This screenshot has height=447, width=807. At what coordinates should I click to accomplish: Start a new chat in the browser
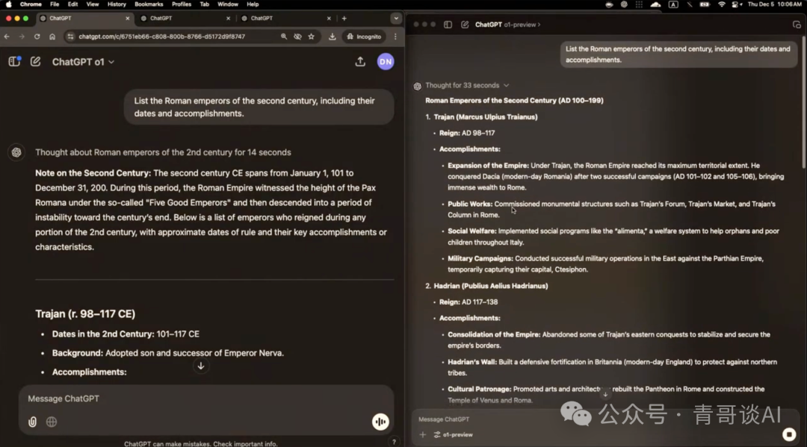pyautogui.click(x=35, y=62)
